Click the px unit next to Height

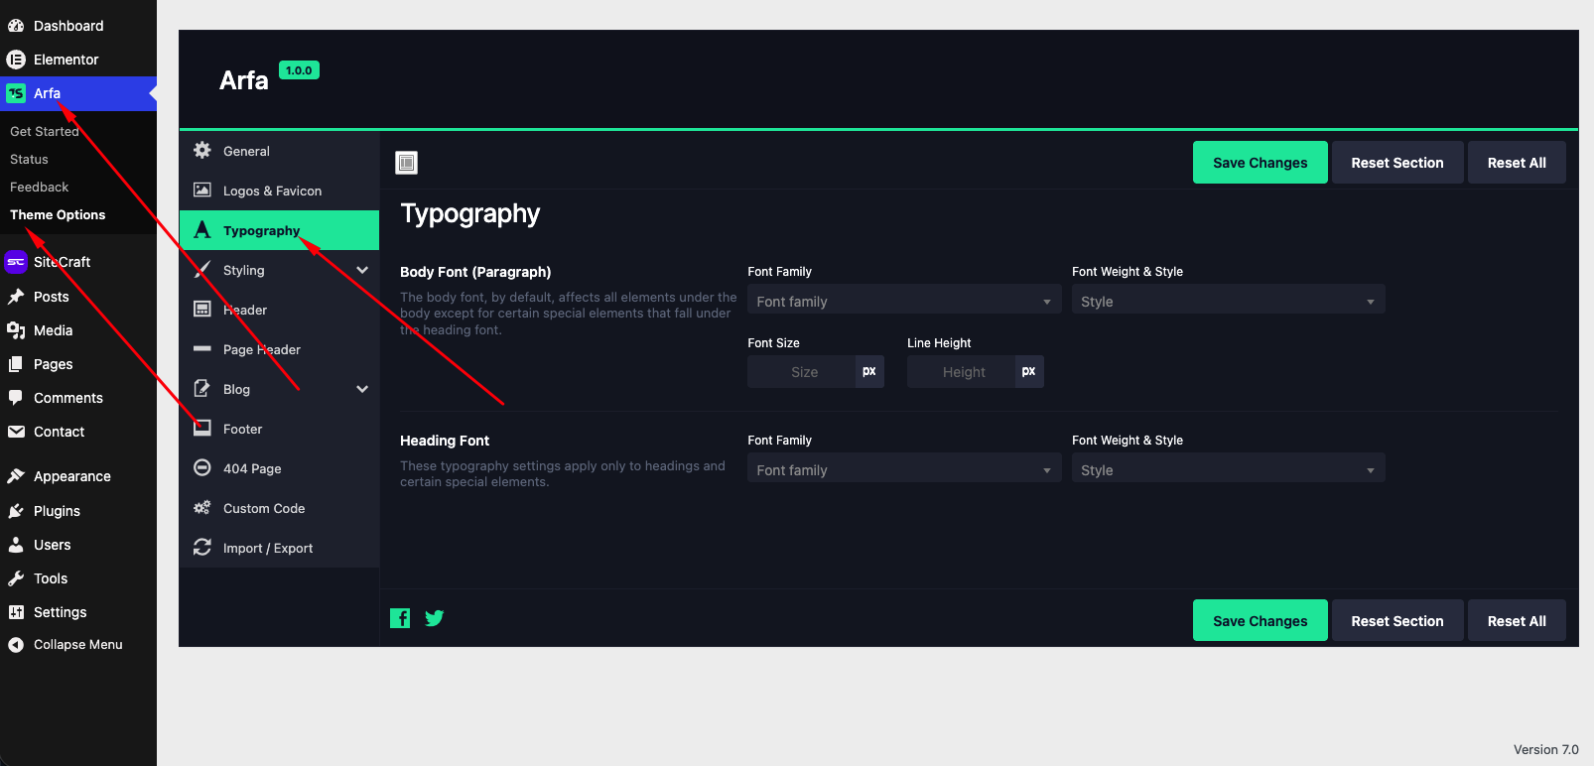click(x=1029, y=372)
